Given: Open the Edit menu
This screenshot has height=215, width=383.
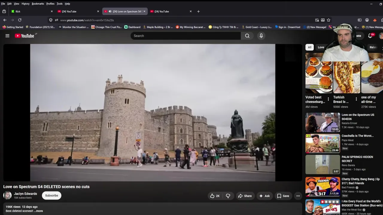Looking at the screenshot, I should pos(10,4).
